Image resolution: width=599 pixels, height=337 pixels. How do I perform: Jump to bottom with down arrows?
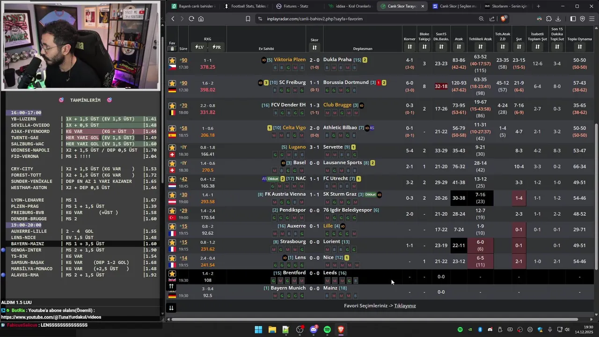(171, 308)
